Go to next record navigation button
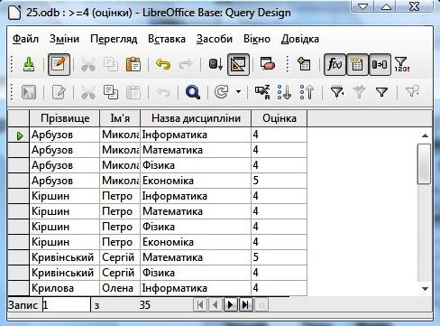The width and height of the screenshot is (440, 326). [x=231, y=305]
